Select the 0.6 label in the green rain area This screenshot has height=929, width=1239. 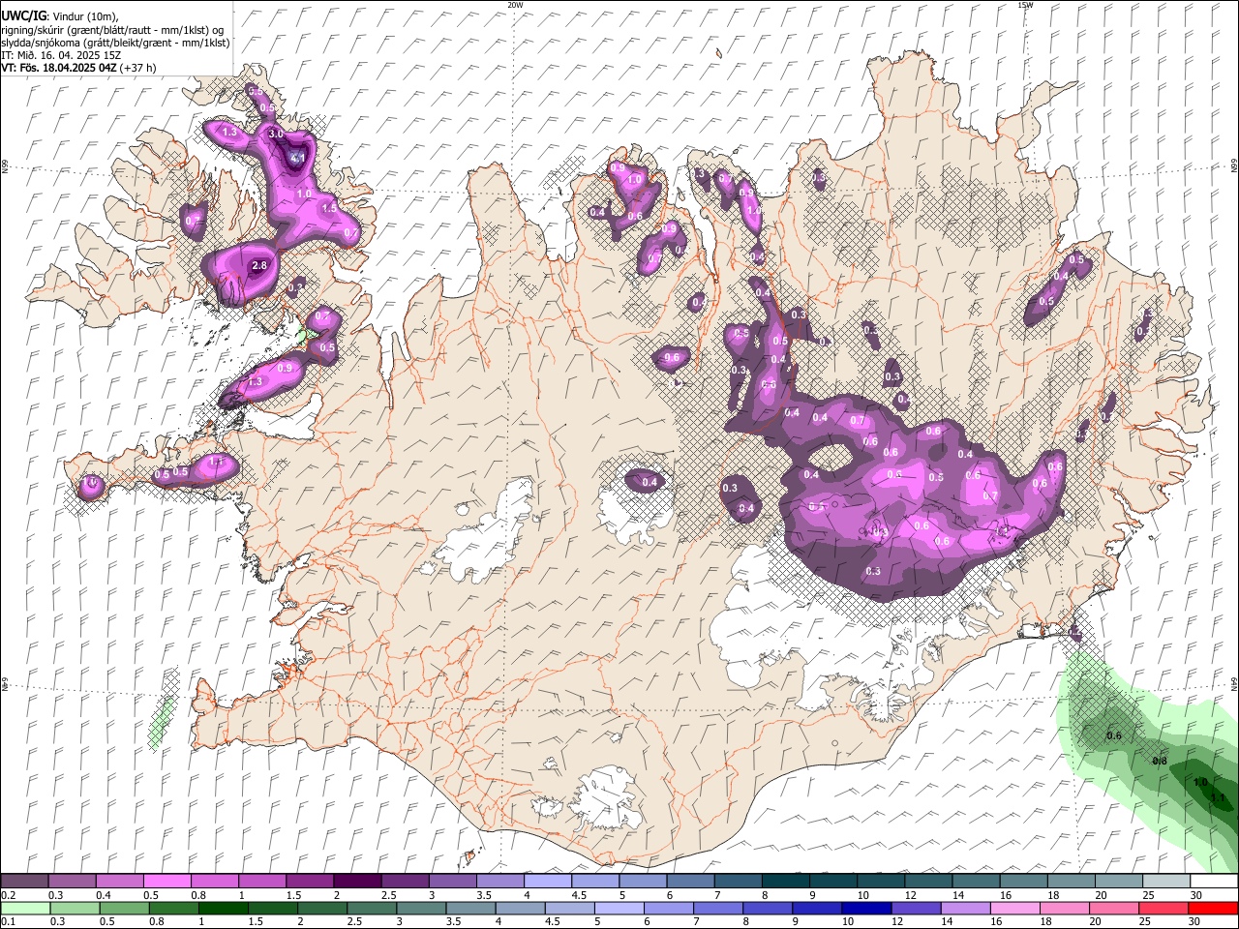tap(1113, 735)
